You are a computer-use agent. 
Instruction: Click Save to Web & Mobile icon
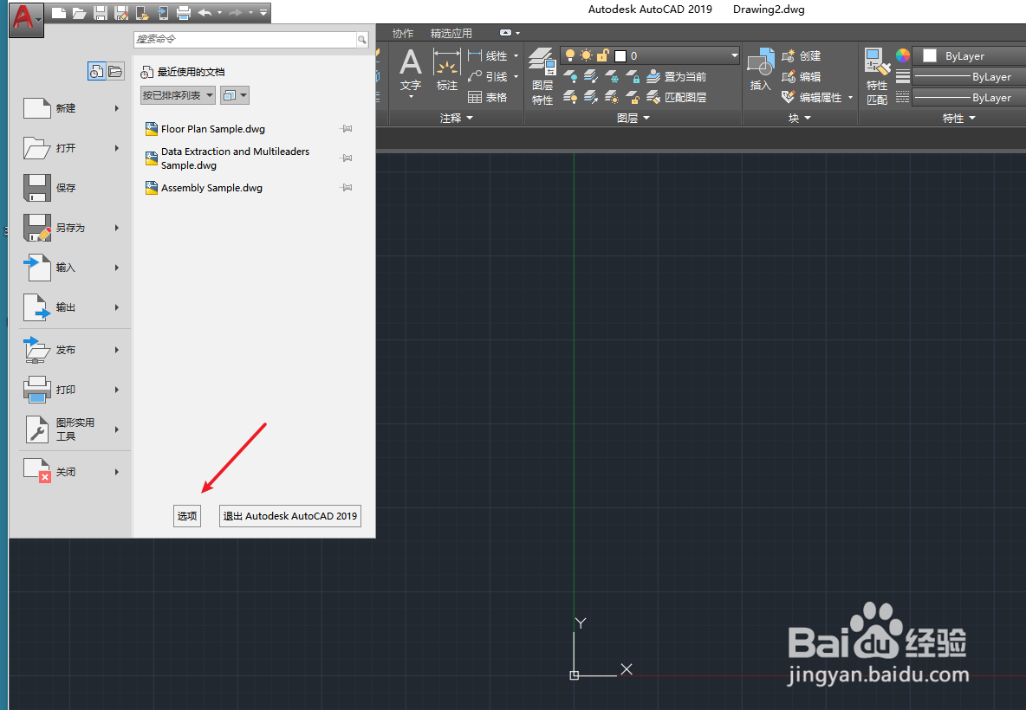(x=163, y=12)
